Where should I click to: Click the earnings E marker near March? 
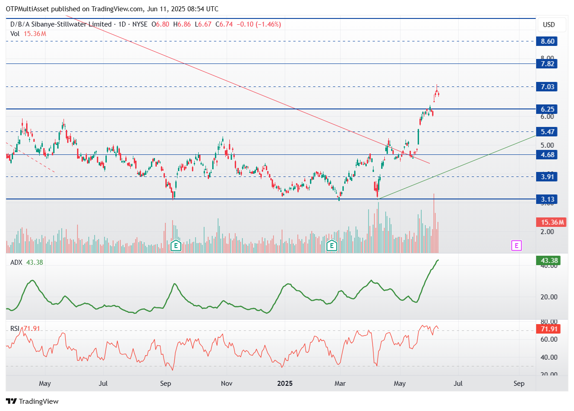click(x=332, y=246)
